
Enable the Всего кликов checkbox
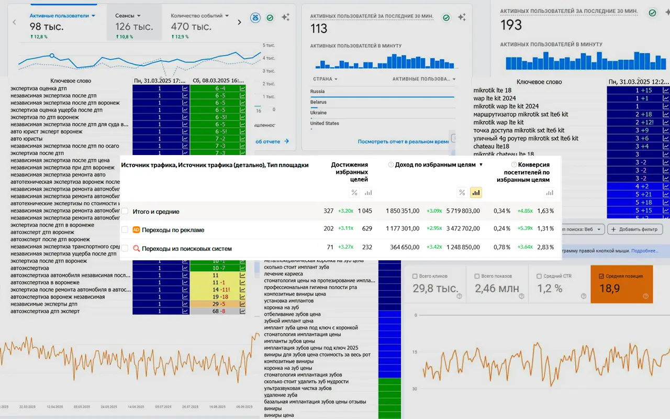point(415,276)
